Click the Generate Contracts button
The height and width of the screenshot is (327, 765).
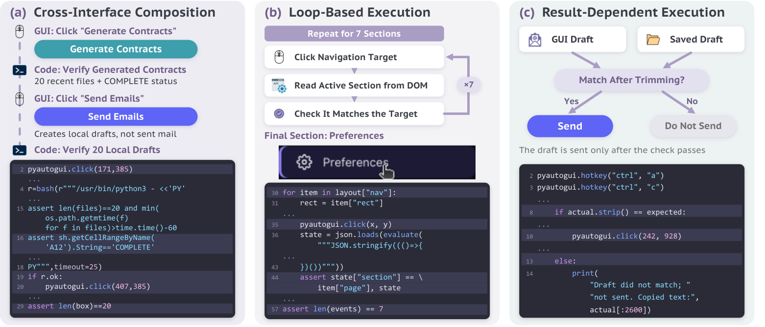click(x=116, y=49)
